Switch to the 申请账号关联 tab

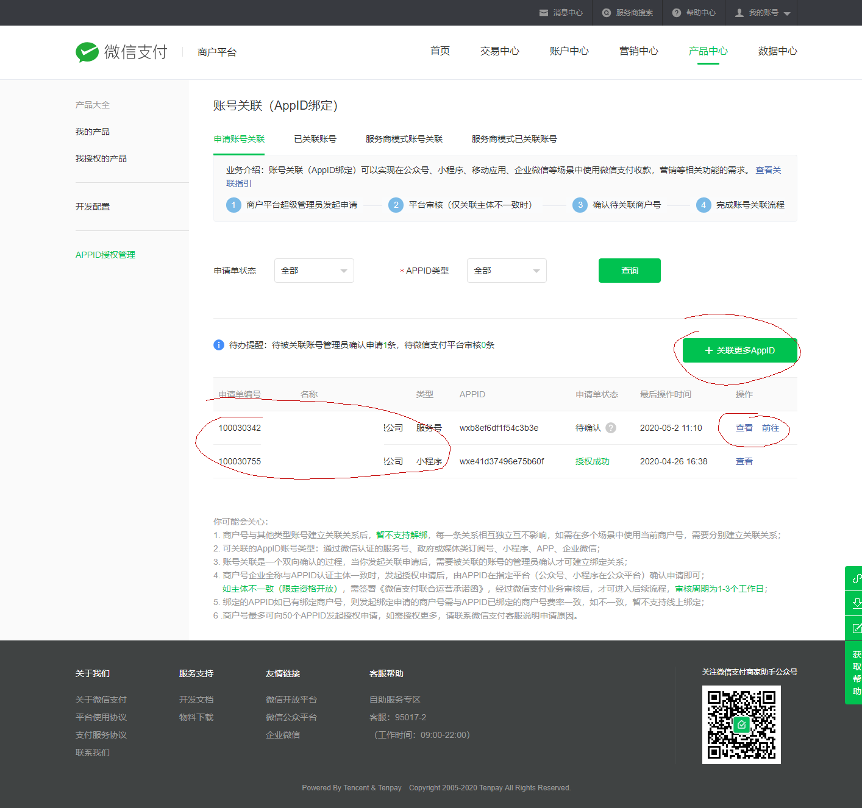239,139
